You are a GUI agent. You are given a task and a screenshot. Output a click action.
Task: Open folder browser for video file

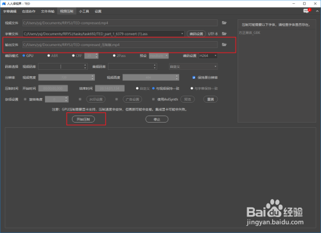pyautogui.click(x=224, y=22)
